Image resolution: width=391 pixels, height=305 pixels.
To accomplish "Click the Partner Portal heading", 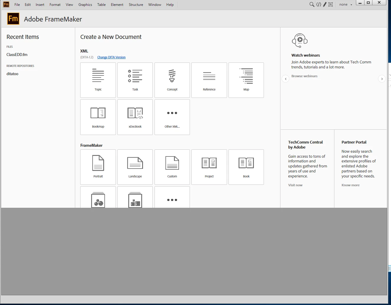I will [x=354, y=142].
